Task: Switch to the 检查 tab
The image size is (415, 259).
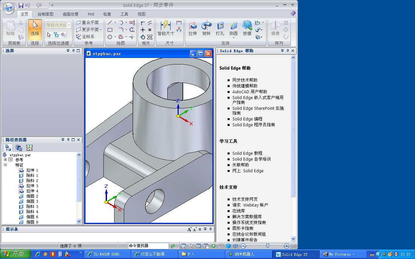Action: 107,14
